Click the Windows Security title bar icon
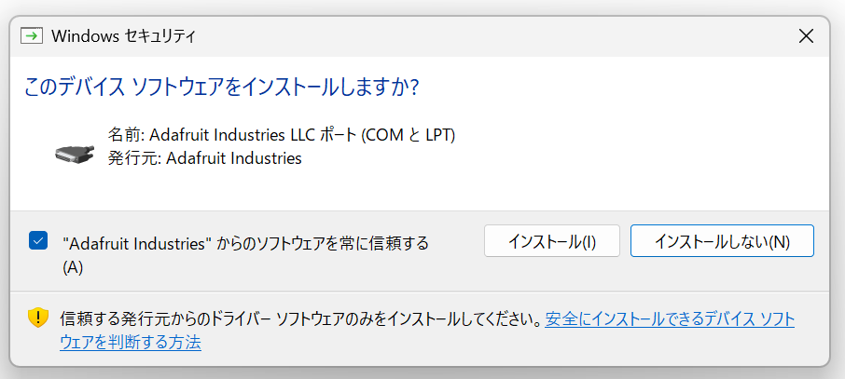The image size is (845, 379). [x=33, y=36]
